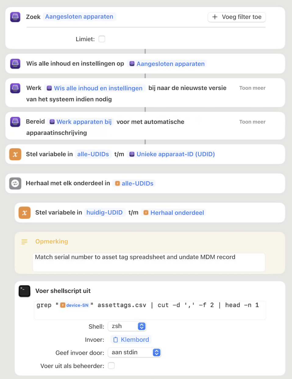Image resolution: width=292 pixels, height=379 pixels.
Task: Click the device icon on the Zoek action
Action: click(15, 17)
